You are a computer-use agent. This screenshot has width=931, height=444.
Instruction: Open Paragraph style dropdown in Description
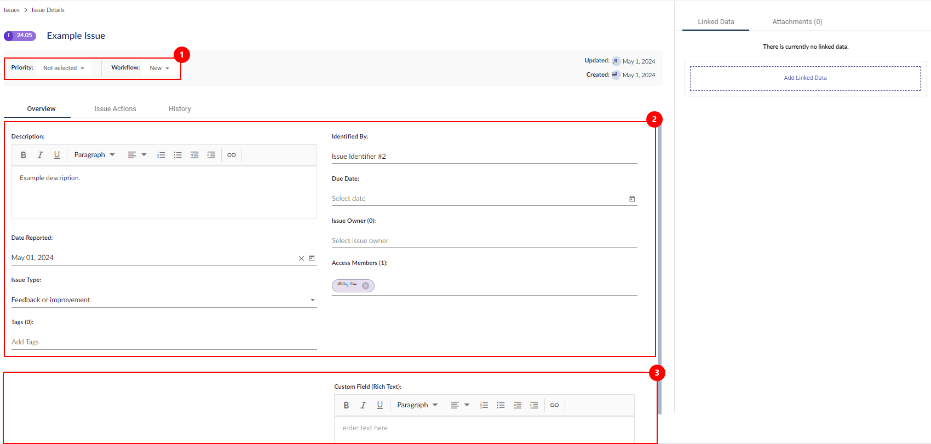click(x=94, y=155)
